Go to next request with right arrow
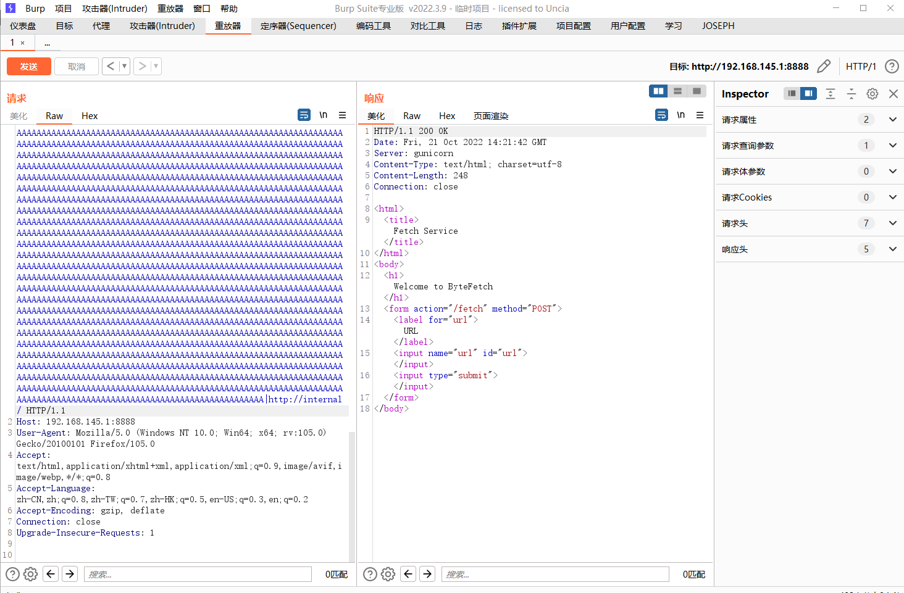904x593 pixels. pos(142,66)
